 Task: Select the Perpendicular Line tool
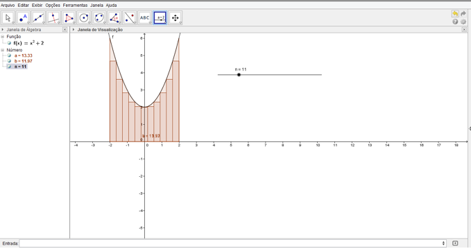point(54,18)
